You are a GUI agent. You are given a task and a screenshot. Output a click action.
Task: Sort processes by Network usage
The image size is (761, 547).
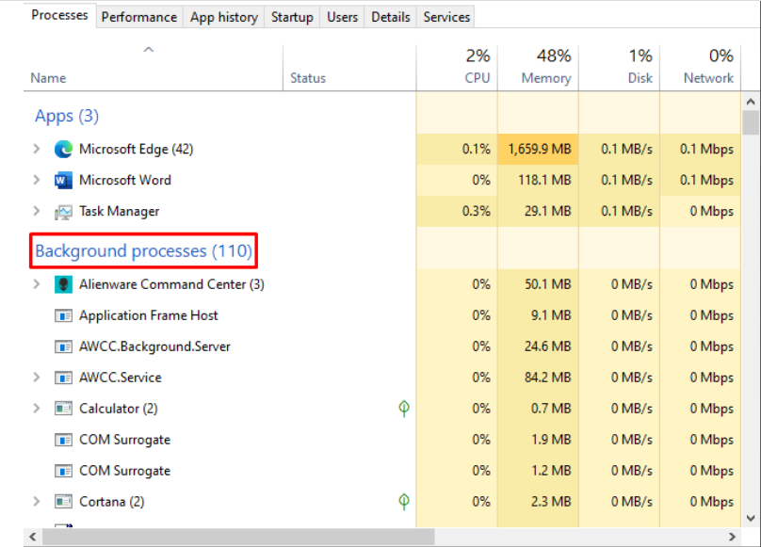[701, 68]
